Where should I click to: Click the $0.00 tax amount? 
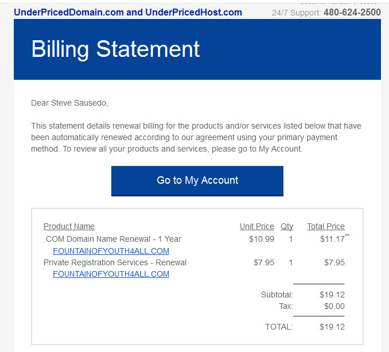coord(334,306)
